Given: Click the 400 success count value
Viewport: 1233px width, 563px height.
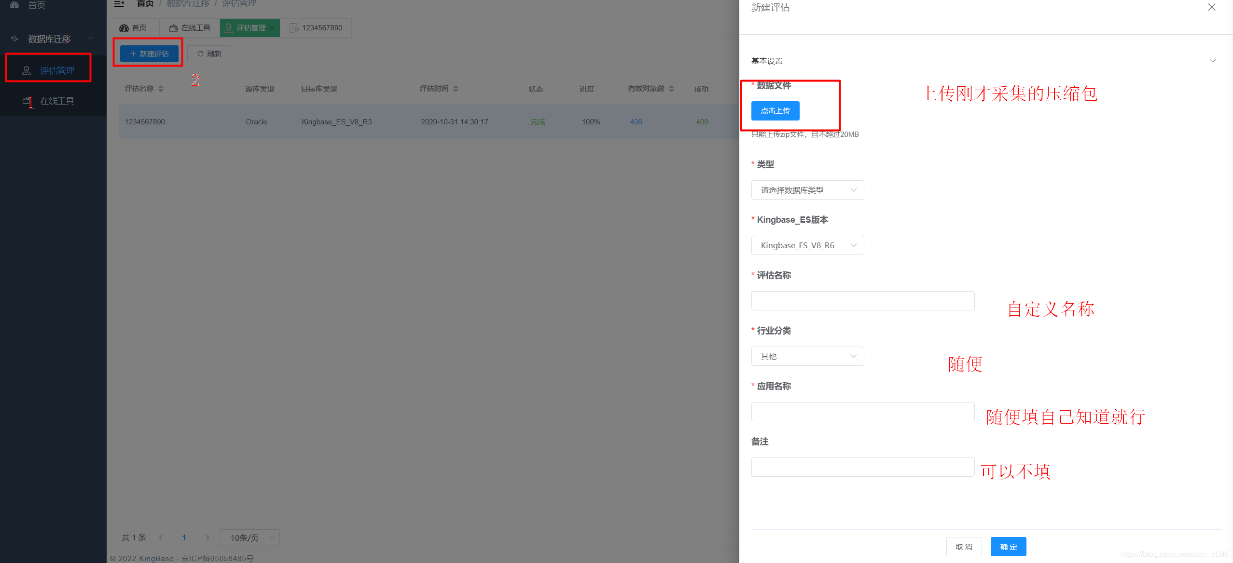Looking at the screenshot, I should (x=702, y=122).
